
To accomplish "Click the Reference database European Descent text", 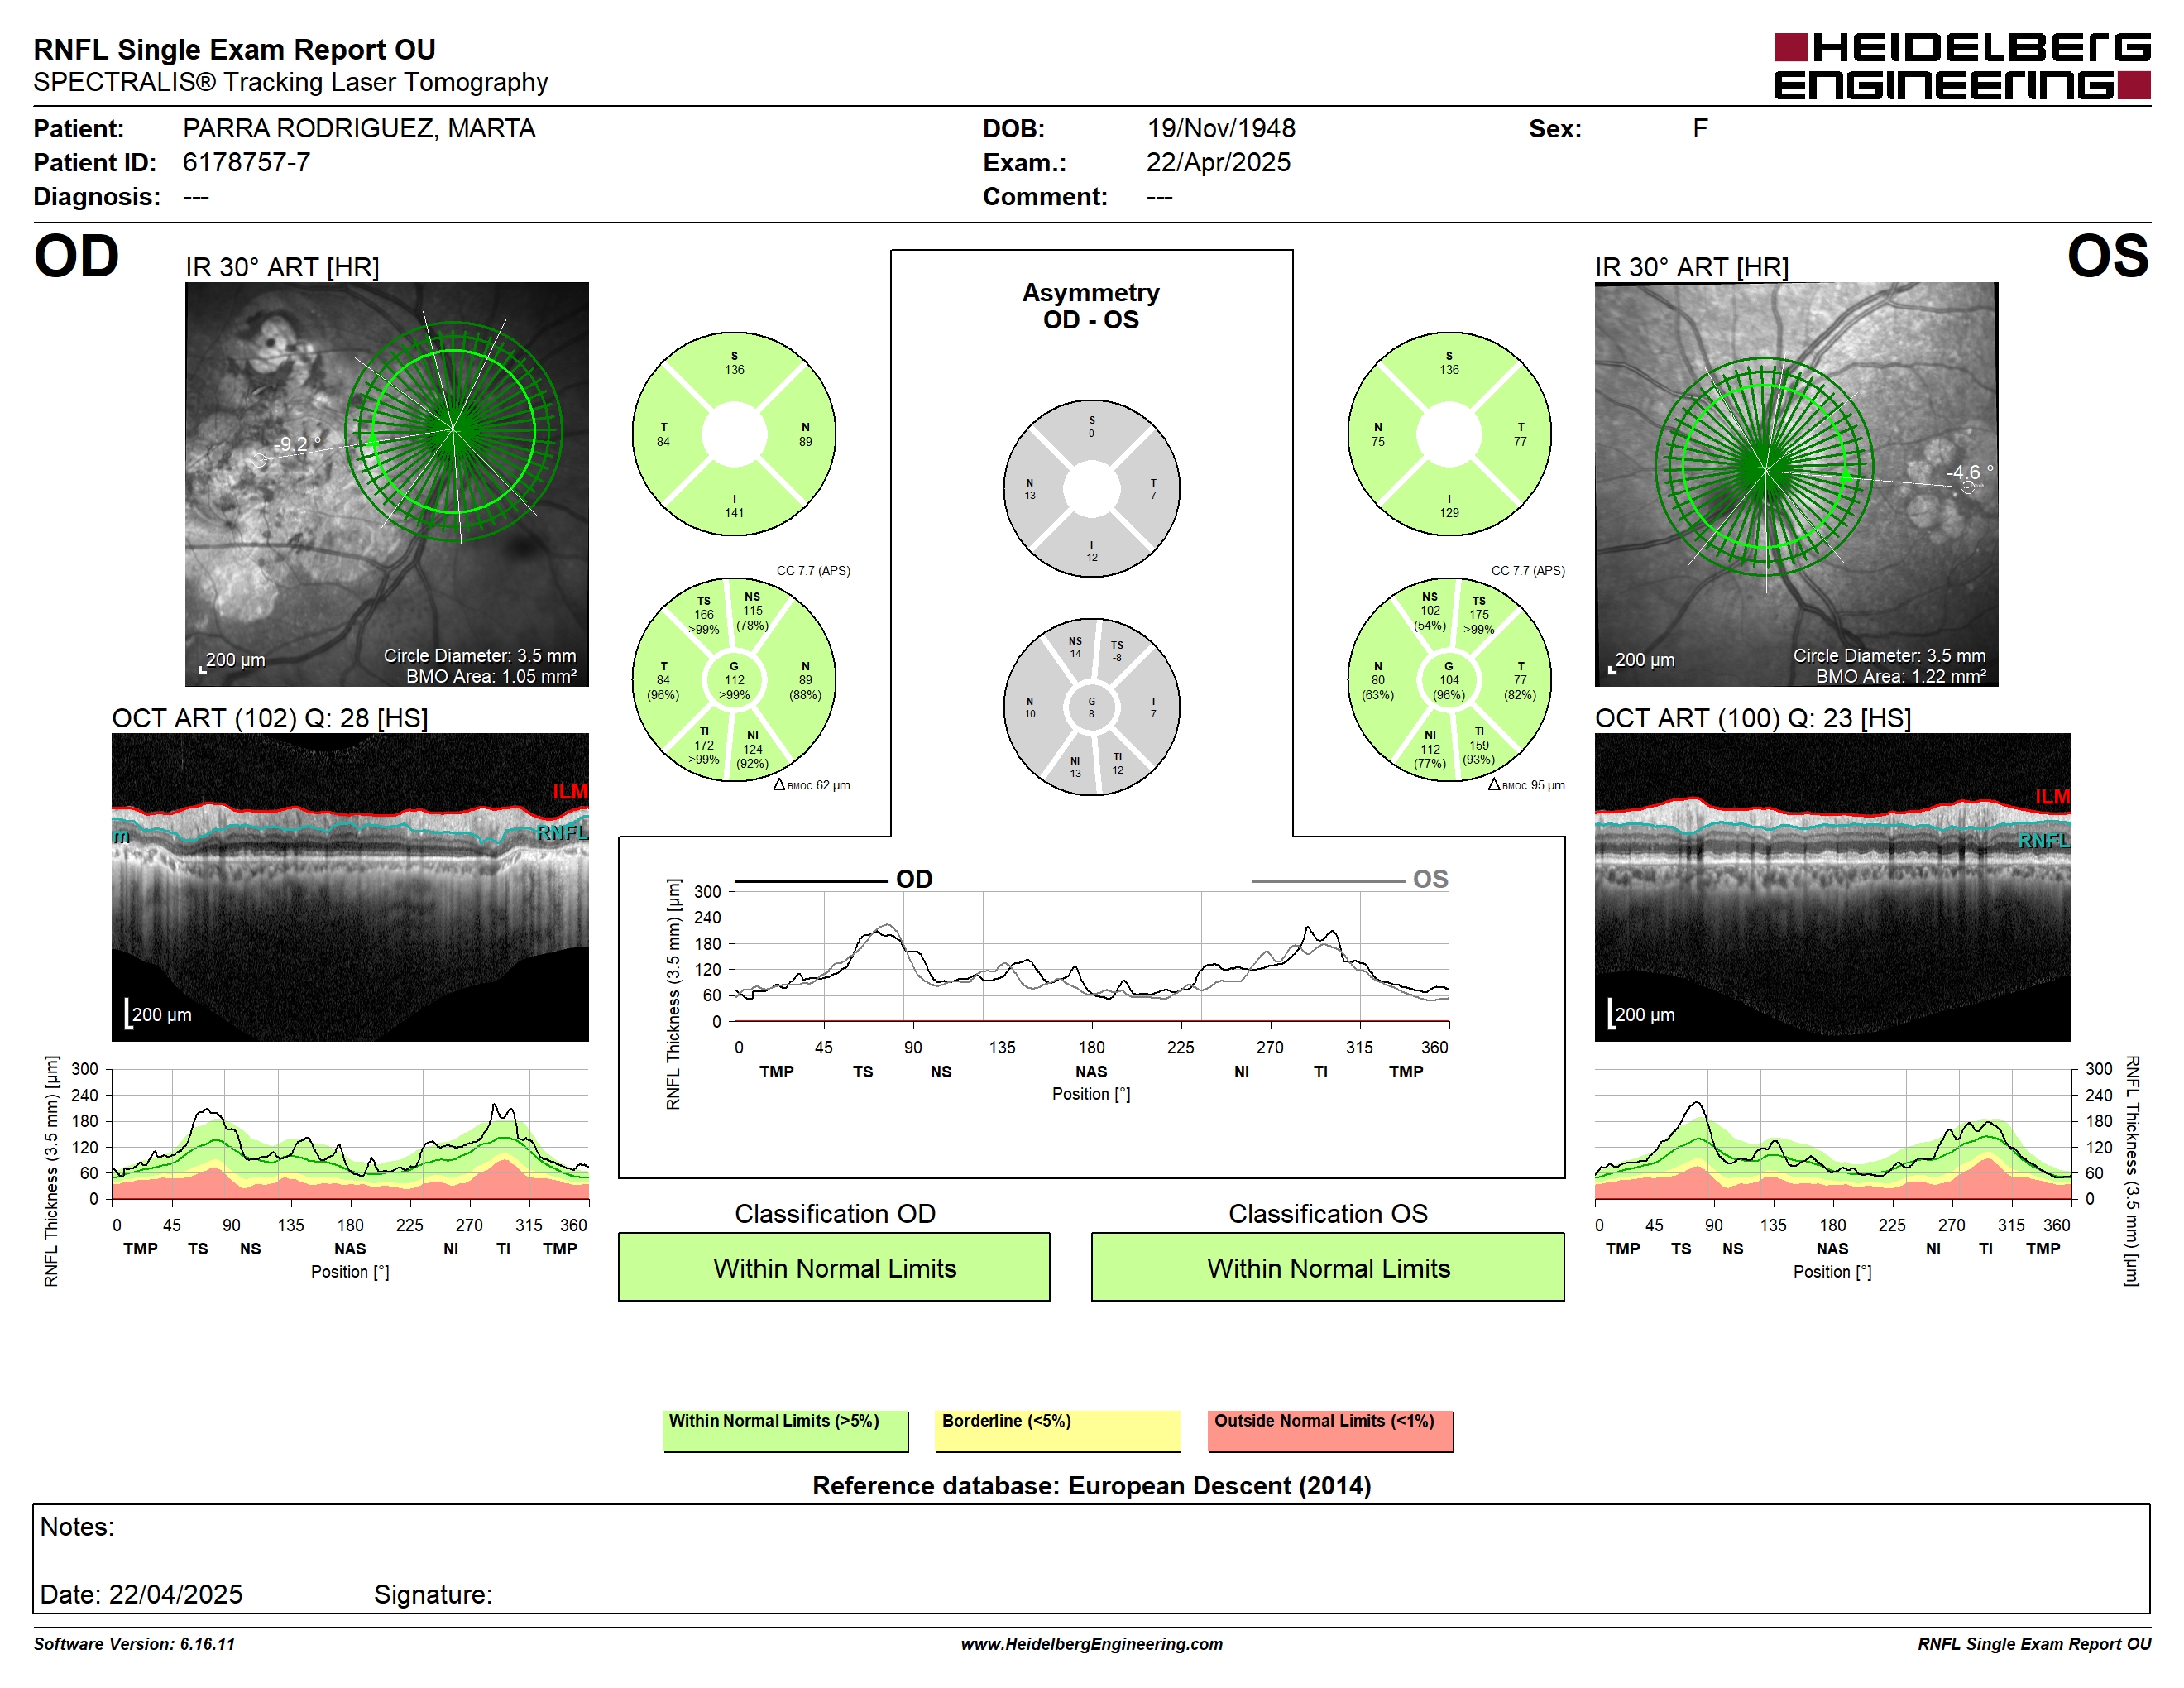I will click(x=1091, y=1485).
